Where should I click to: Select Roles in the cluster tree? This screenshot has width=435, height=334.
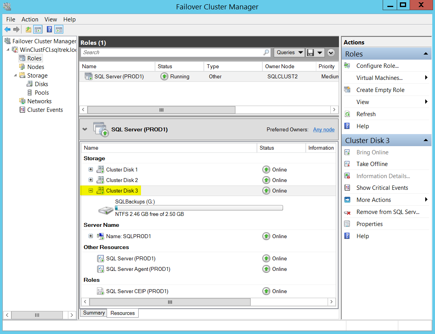click(x=34, y=58)
